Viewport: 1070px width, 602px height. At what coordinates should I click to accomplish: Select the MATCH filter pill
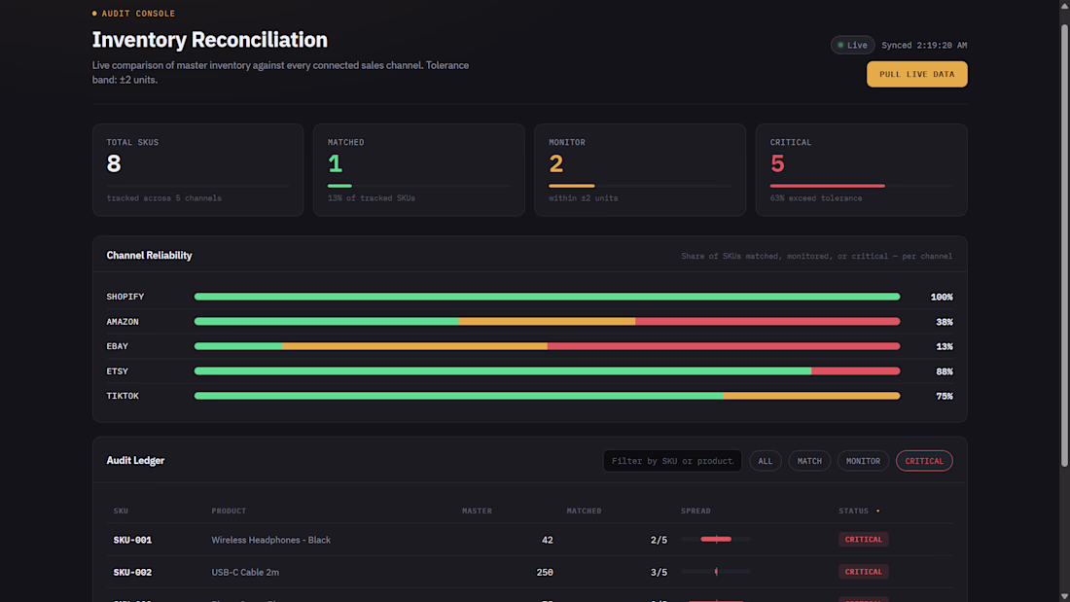point(809,461)
